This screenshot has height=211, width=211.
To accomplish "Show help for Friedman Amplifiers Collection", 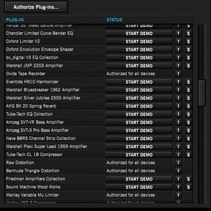I will click(x=178, y=179).
